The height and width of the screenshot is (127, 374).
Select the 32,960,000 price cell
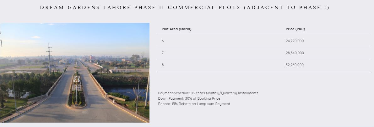295,65
